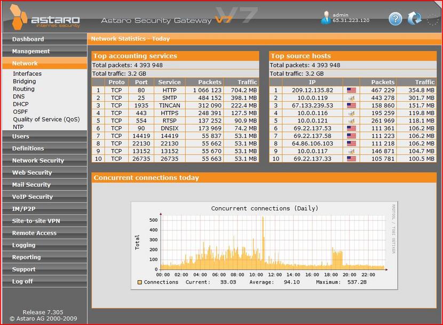Click the Astaro hexagon logo
The image size is (443, 325).
click(x=19, y=17)
